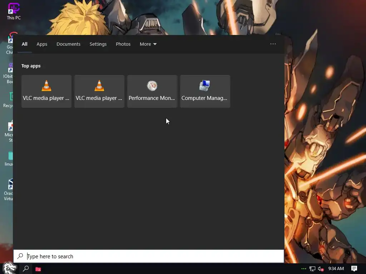
Task: Launch Performance Monitor from Top apps
Action: tap(152, 91)
